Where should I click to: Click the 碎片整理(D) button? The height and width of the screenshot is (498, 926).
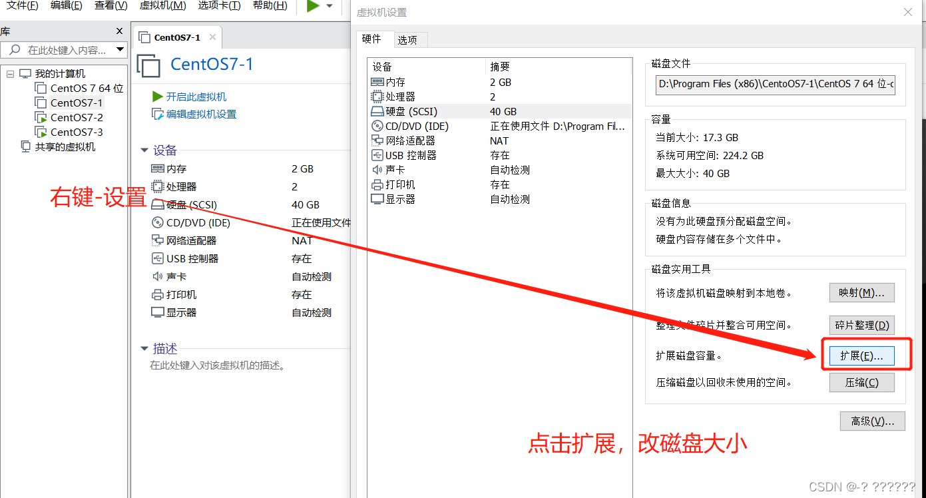[861, 326]
